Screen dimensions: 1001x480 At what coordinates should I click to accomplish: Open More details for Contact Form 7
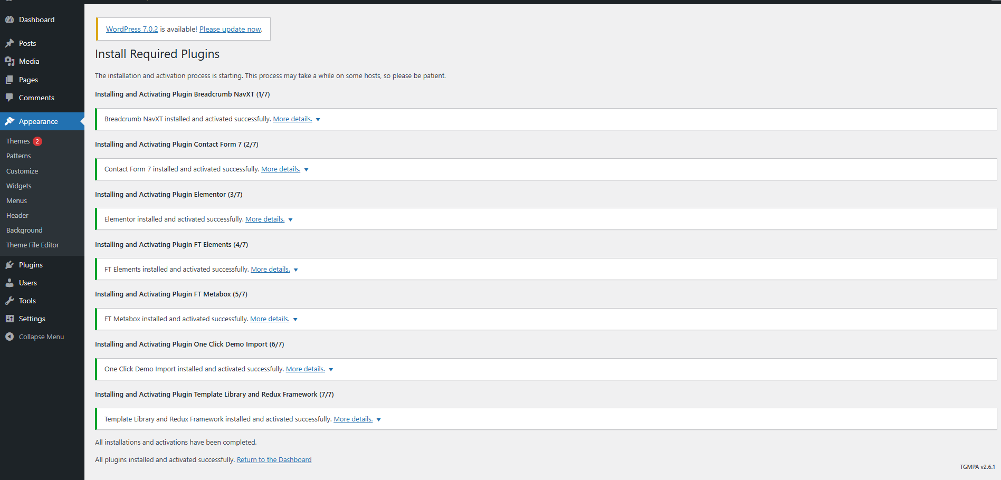pyautogui.click(x=281, y=169)
